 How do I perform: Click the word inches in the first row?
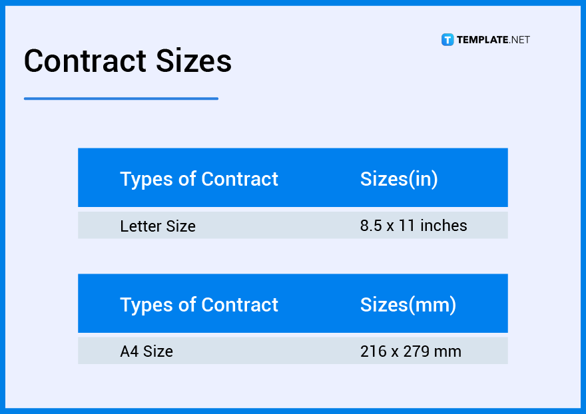point(443,226)
